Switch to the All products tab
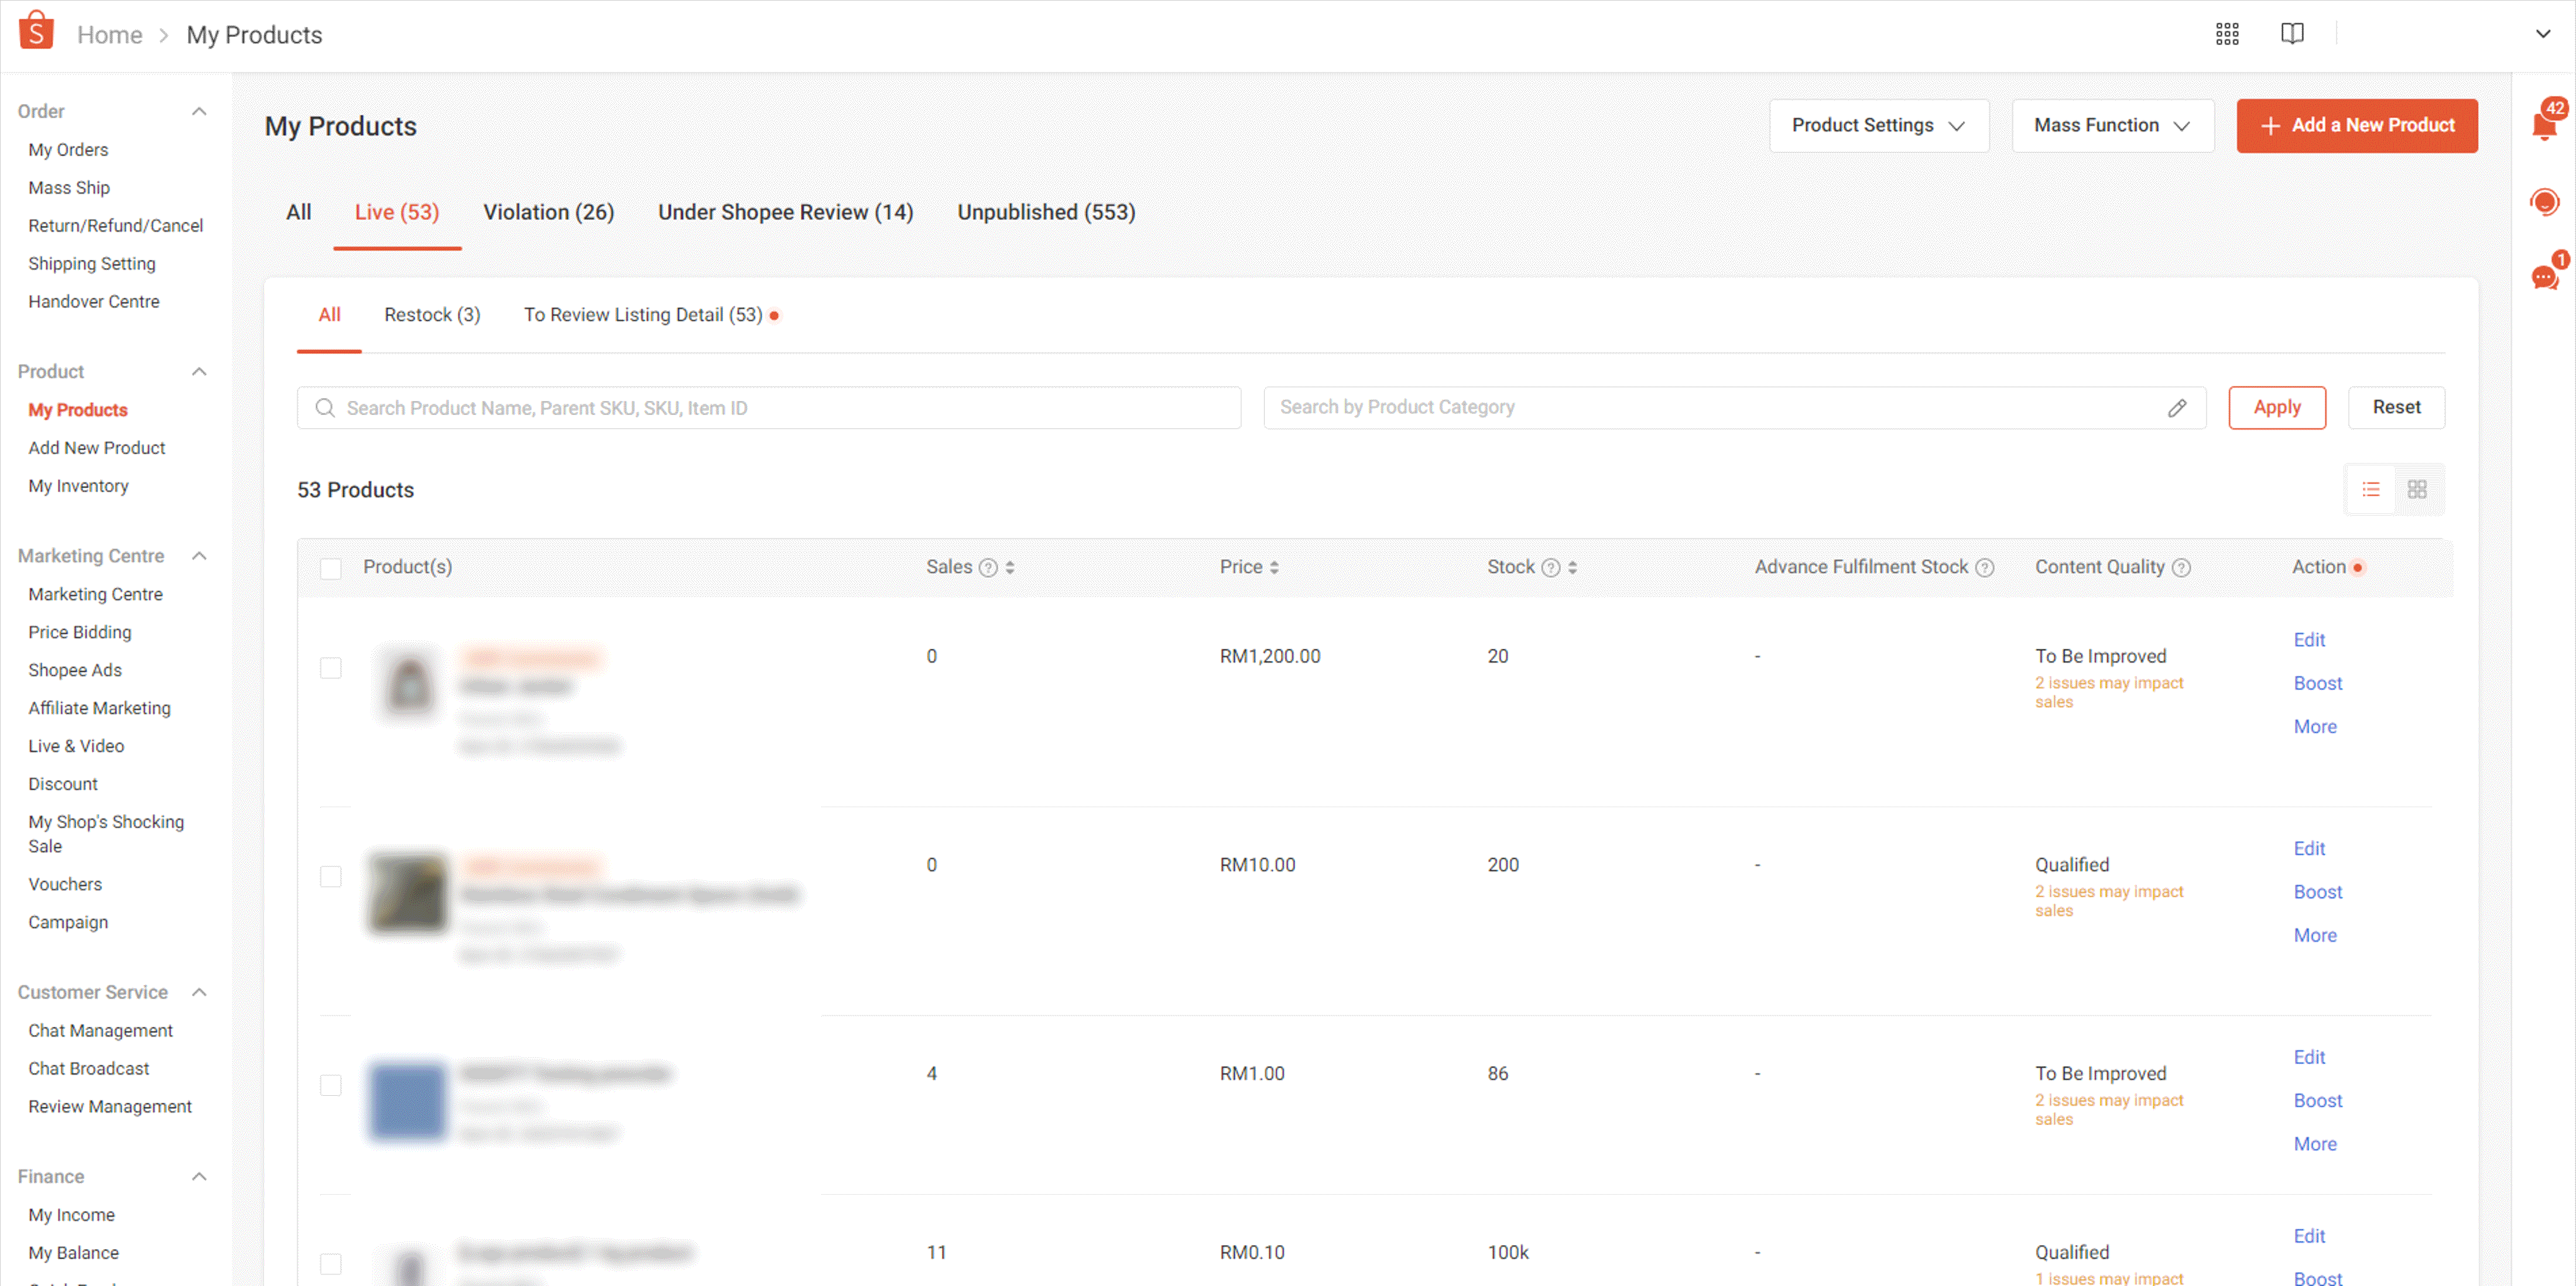Viewport: 2576px width, 1286px height. [x=299, y=212]
